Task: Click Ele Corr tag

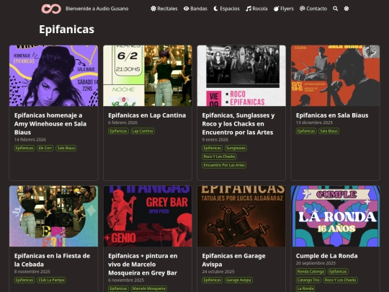Action: (45, 148)
